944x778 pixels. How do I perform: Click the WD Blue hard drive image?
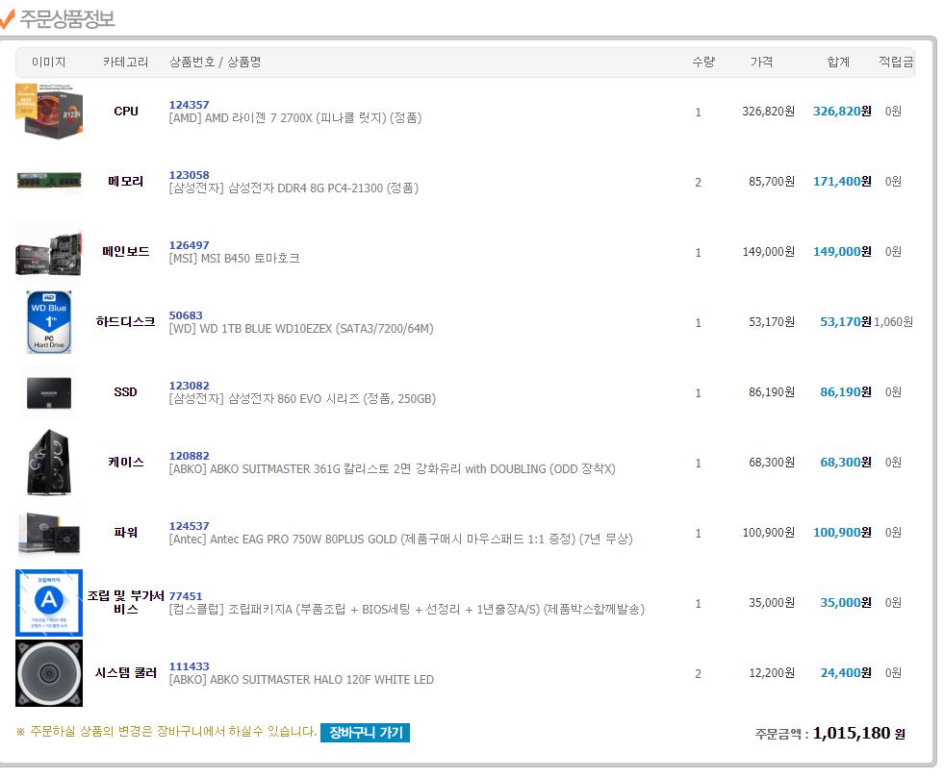[49, 322]
